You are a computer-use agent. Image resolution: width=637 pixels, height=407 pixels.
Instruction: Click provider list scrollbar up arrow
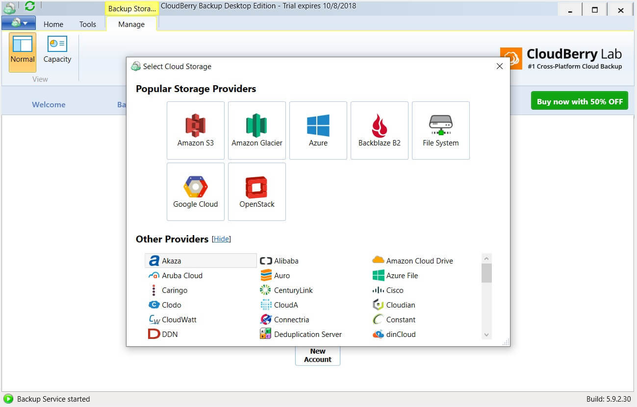(486, 258)
